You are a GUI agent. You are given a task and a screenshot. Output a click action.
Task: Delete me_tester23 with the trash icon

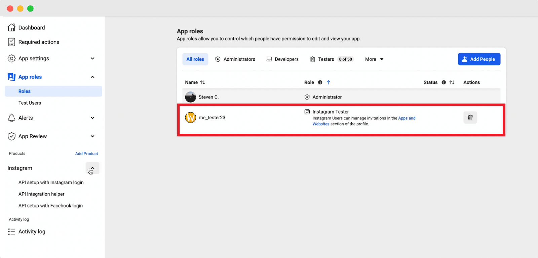pos(470,118)
